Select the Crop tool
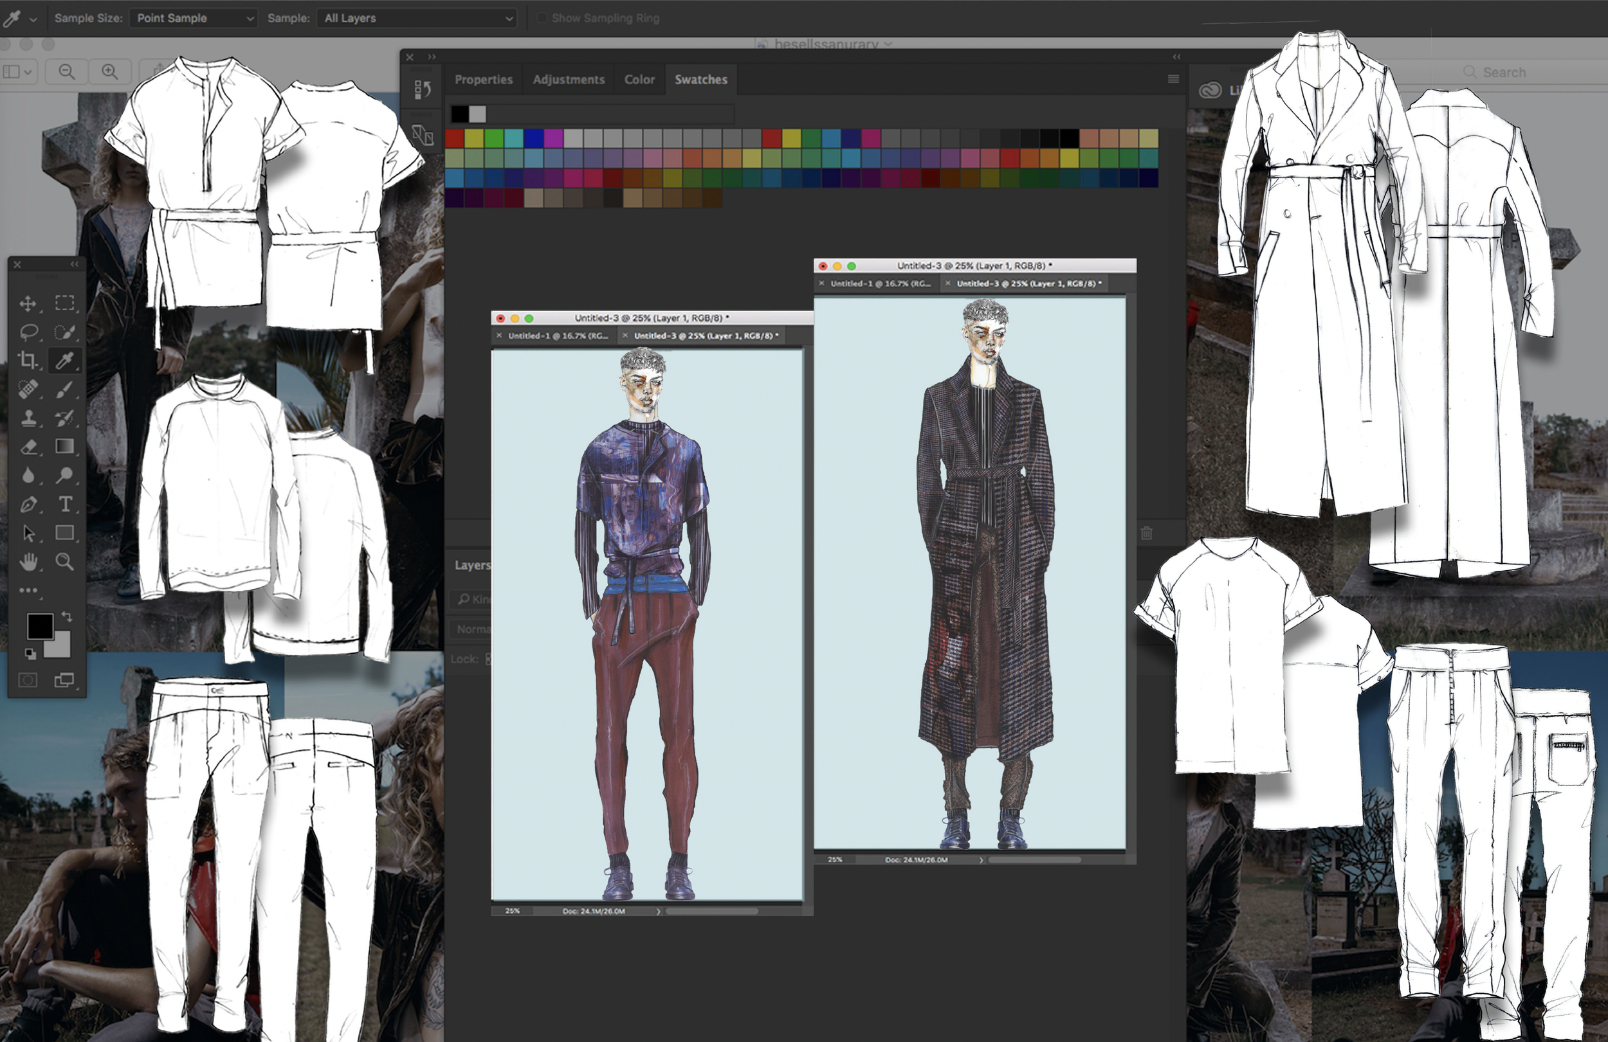This screenshot has height=1042, width=1608. [28, 360]
